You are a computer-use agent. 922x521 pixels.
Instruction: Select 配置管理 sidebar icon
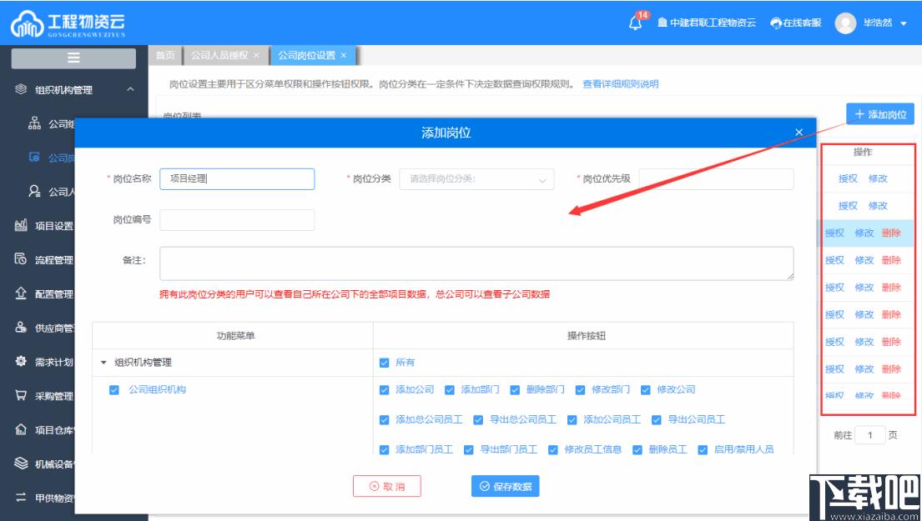pyautogui.click(x=21, y=293)
